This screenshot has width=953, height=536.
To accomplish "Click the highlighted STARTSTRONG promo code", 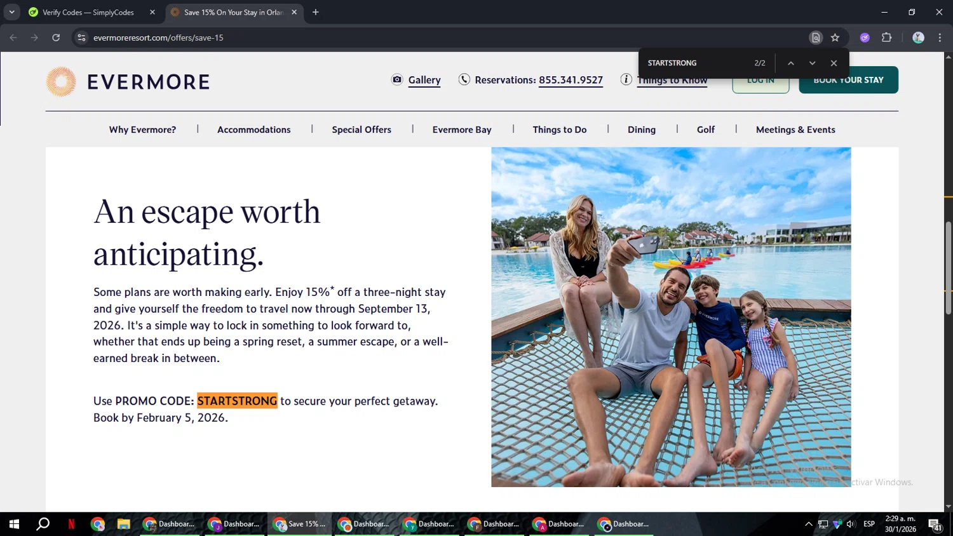I will 237,401.
